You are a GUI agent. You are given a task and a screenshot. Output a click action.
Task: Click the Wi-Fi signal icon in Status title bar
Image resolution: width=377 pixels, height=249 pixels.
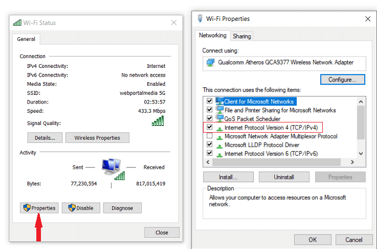tap(17, 23)
